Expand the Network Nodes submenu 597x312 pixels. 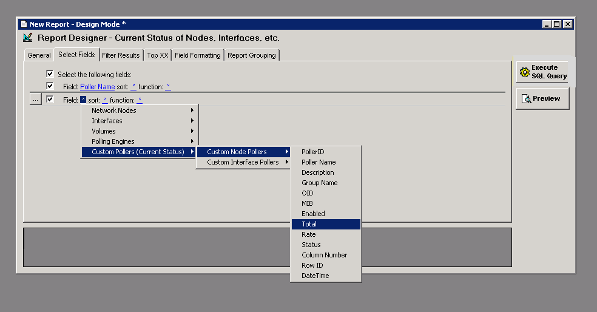[x=140, y=110]
